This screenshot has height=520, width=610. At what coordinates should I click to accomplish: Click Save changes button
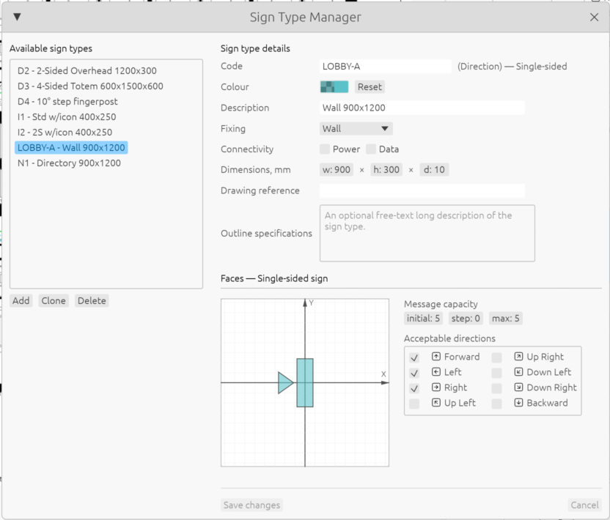pos(251,505)
